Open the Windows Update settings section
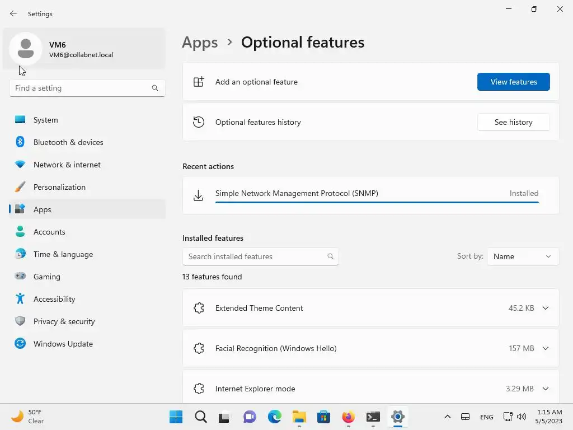Viewport: 573px width, 430px height. click(x=63, y=344)
